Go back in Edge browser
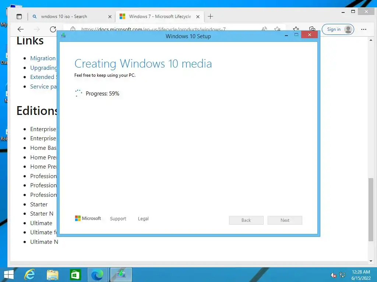377x282 pixels. tap(21, 29)
